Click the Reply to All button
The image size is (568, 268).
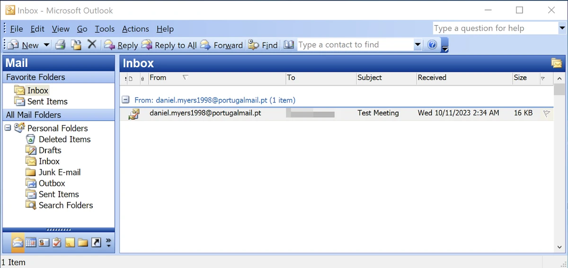pyautogui.click(x=169, y=45)
